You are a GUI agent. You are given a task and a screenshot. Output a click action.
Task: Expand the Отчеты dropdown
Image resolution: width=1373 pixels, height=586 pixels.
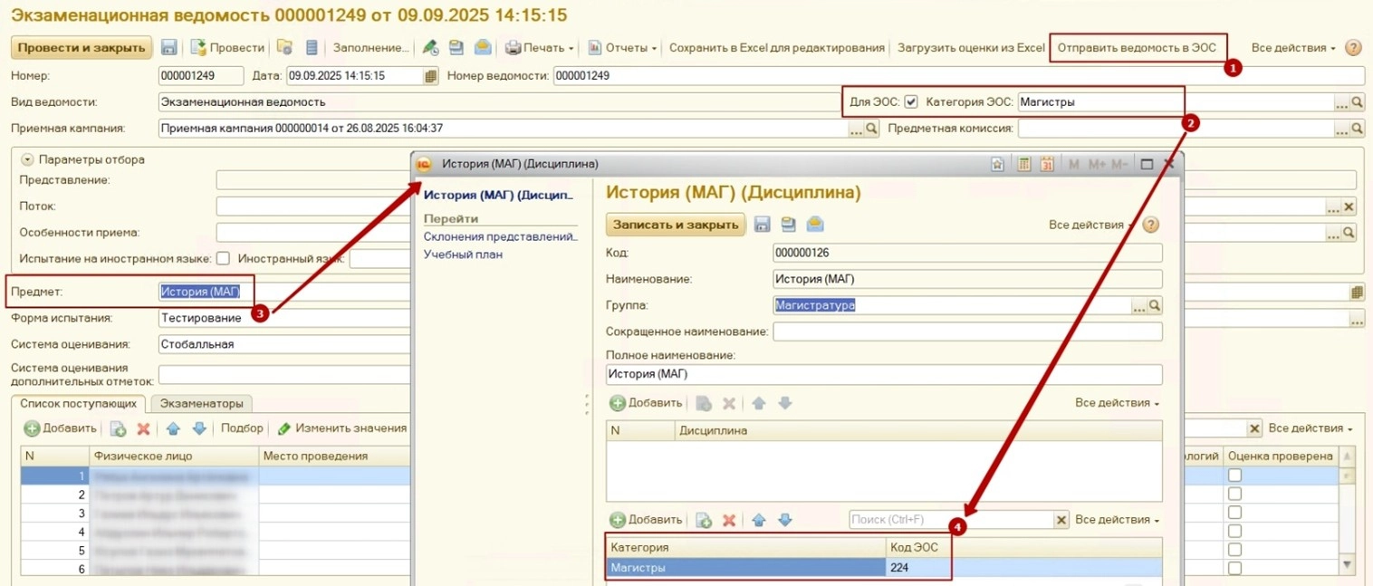pyautogui.click(x=622, y=48)
